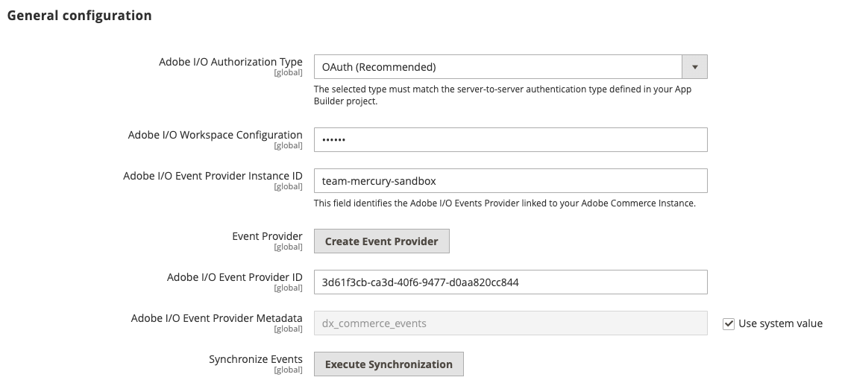Viewport: 845px width, 386px height.
Task: Click the Create Event Provider button
Action: [382, 241]
